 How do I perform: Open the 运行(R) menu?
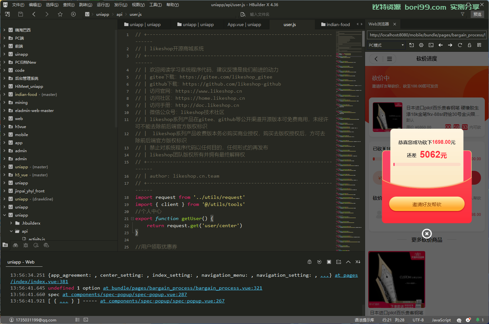(103, 5)
